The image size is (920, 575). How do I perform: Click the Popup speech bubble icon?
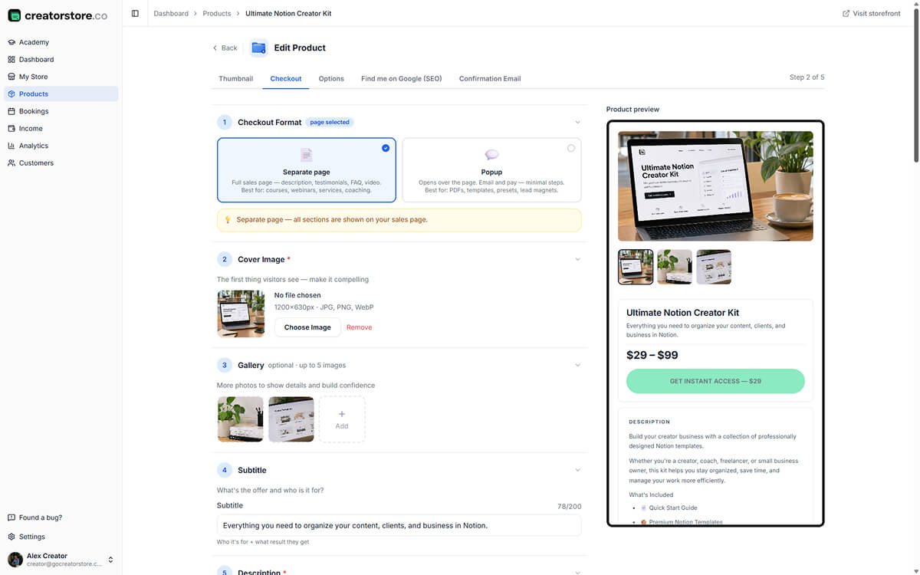(491, 155)
